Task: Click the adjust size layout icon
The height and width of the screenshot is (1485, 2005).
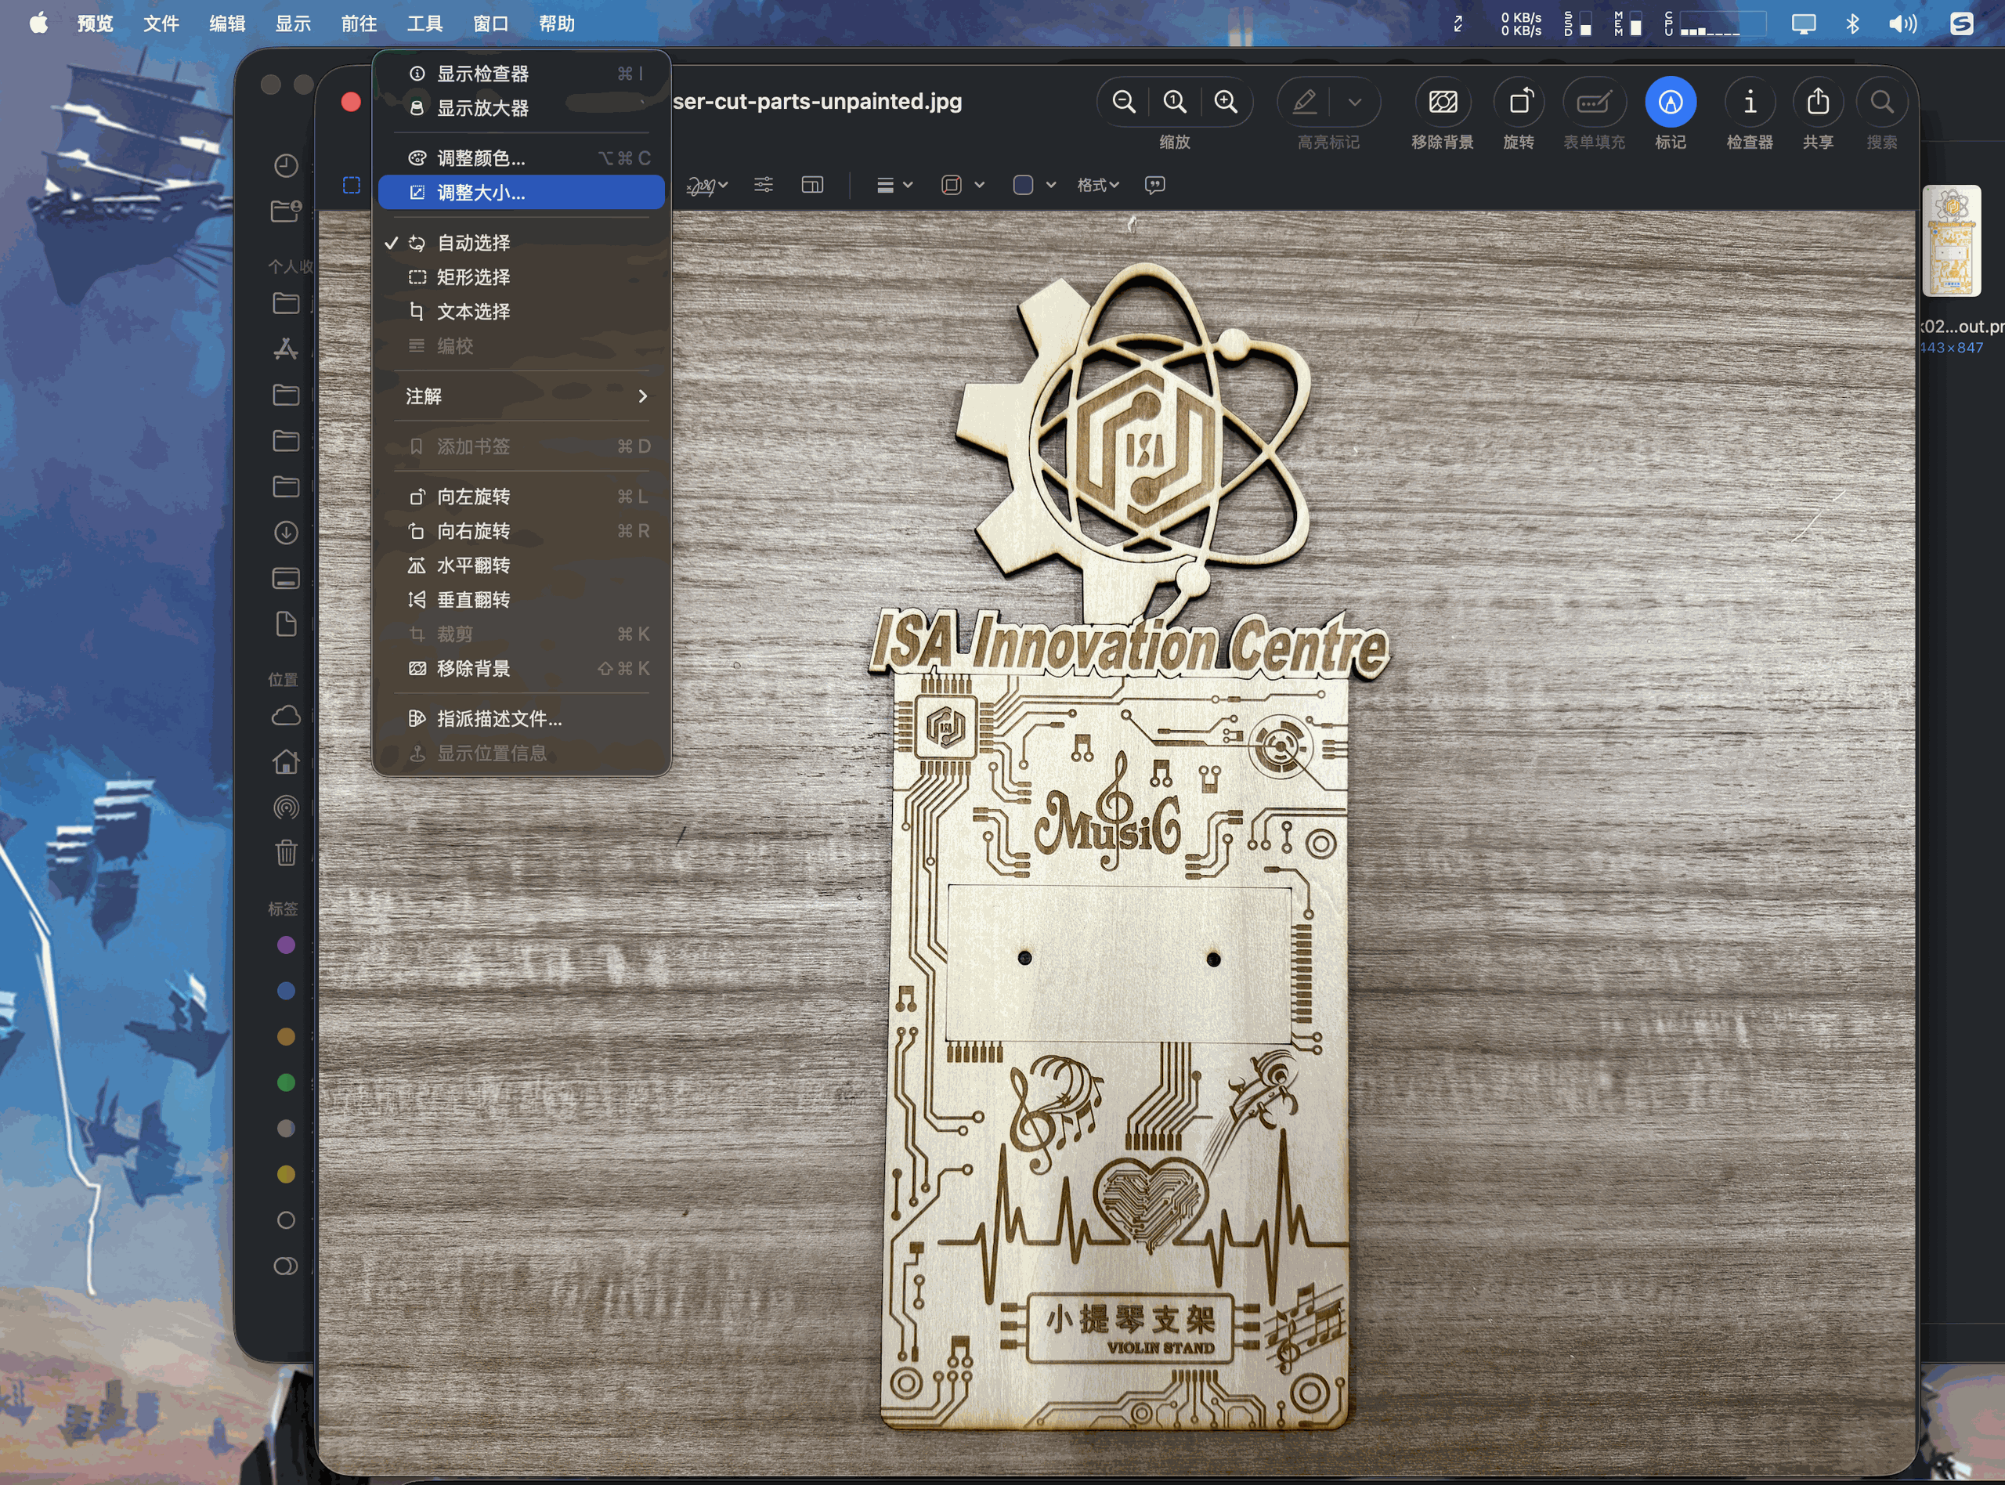Action: coord(811,184)
